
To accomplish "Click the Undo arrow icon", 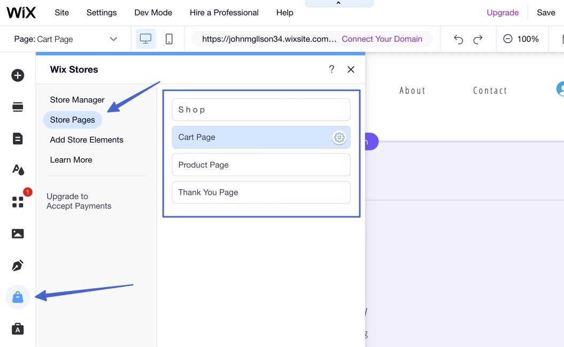I will coord(459,38).
